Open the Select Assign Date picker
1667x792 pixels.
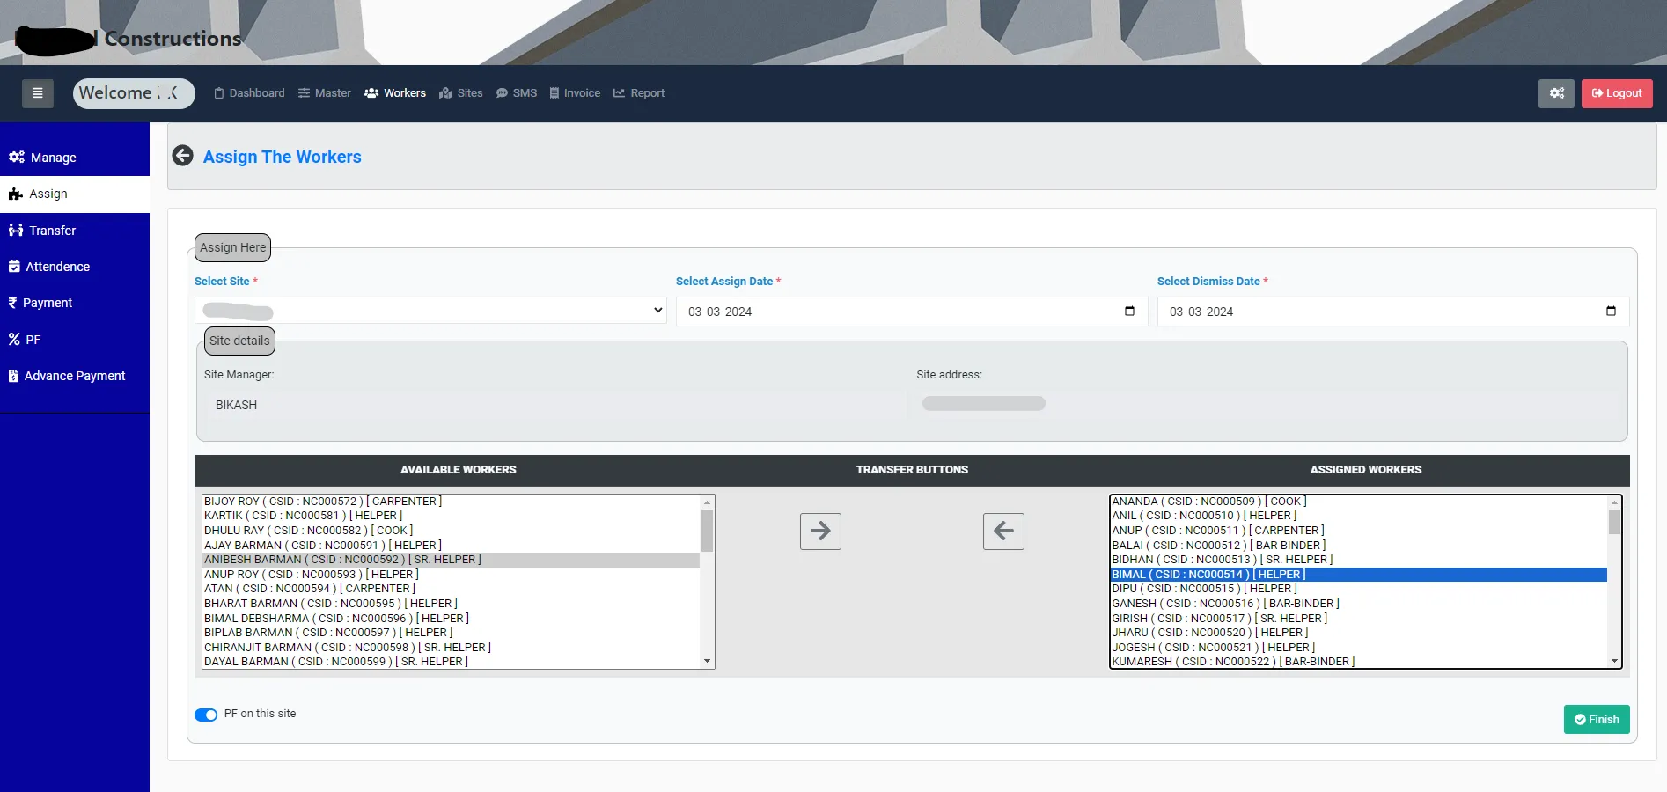point(1129,311)
